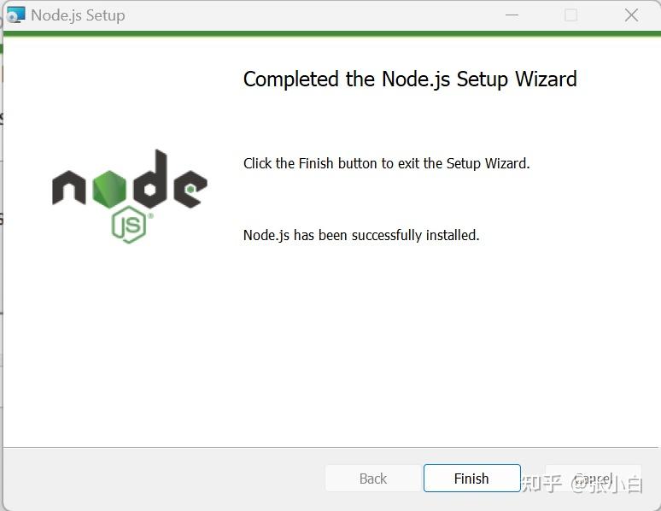This screenshot has height=511, width=661.
Task: Click the @张小白 watermark username
Action: tap(606, 484)
